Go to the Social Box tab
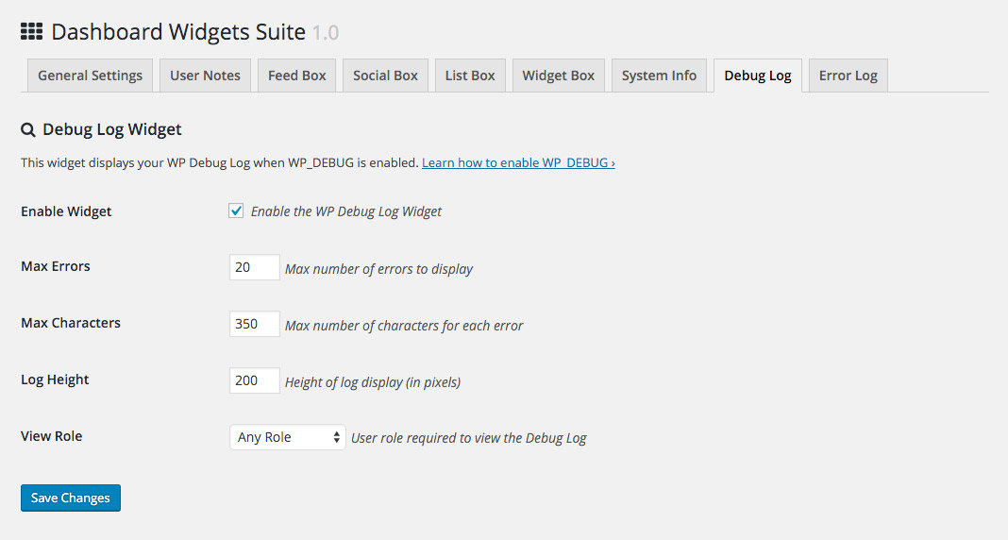The image size is (1008, 540). [x=386, y=76]
